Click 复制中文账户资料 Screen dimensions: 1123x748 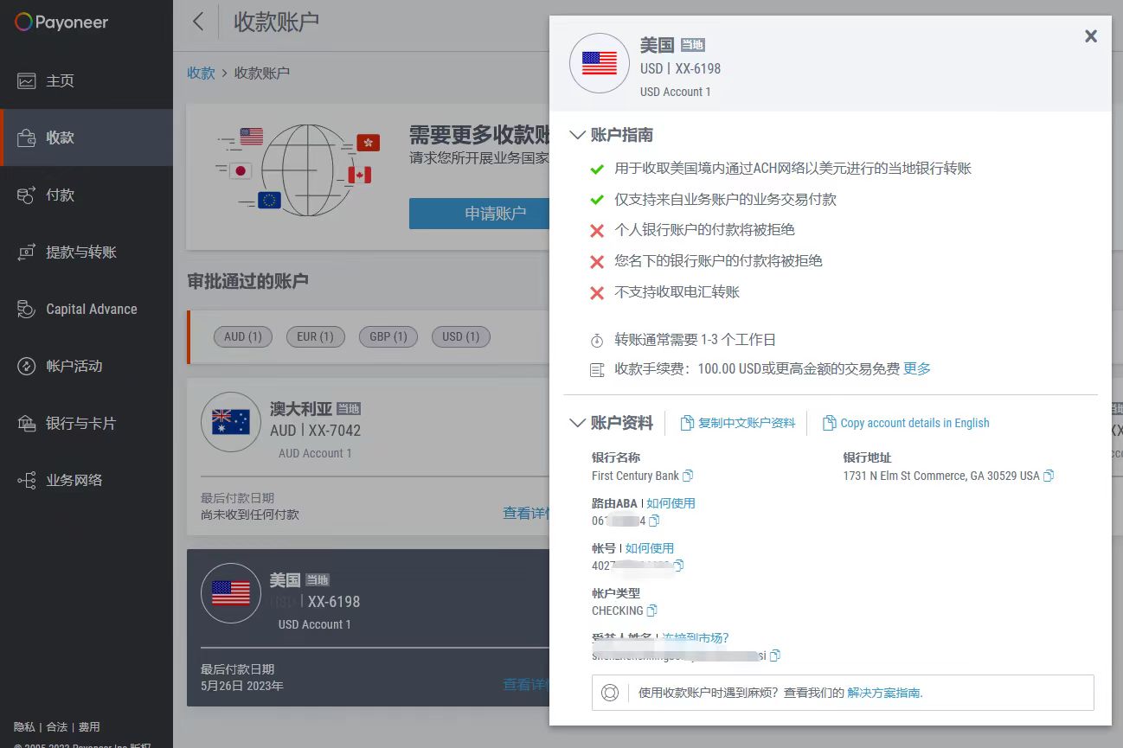[738, 423]
